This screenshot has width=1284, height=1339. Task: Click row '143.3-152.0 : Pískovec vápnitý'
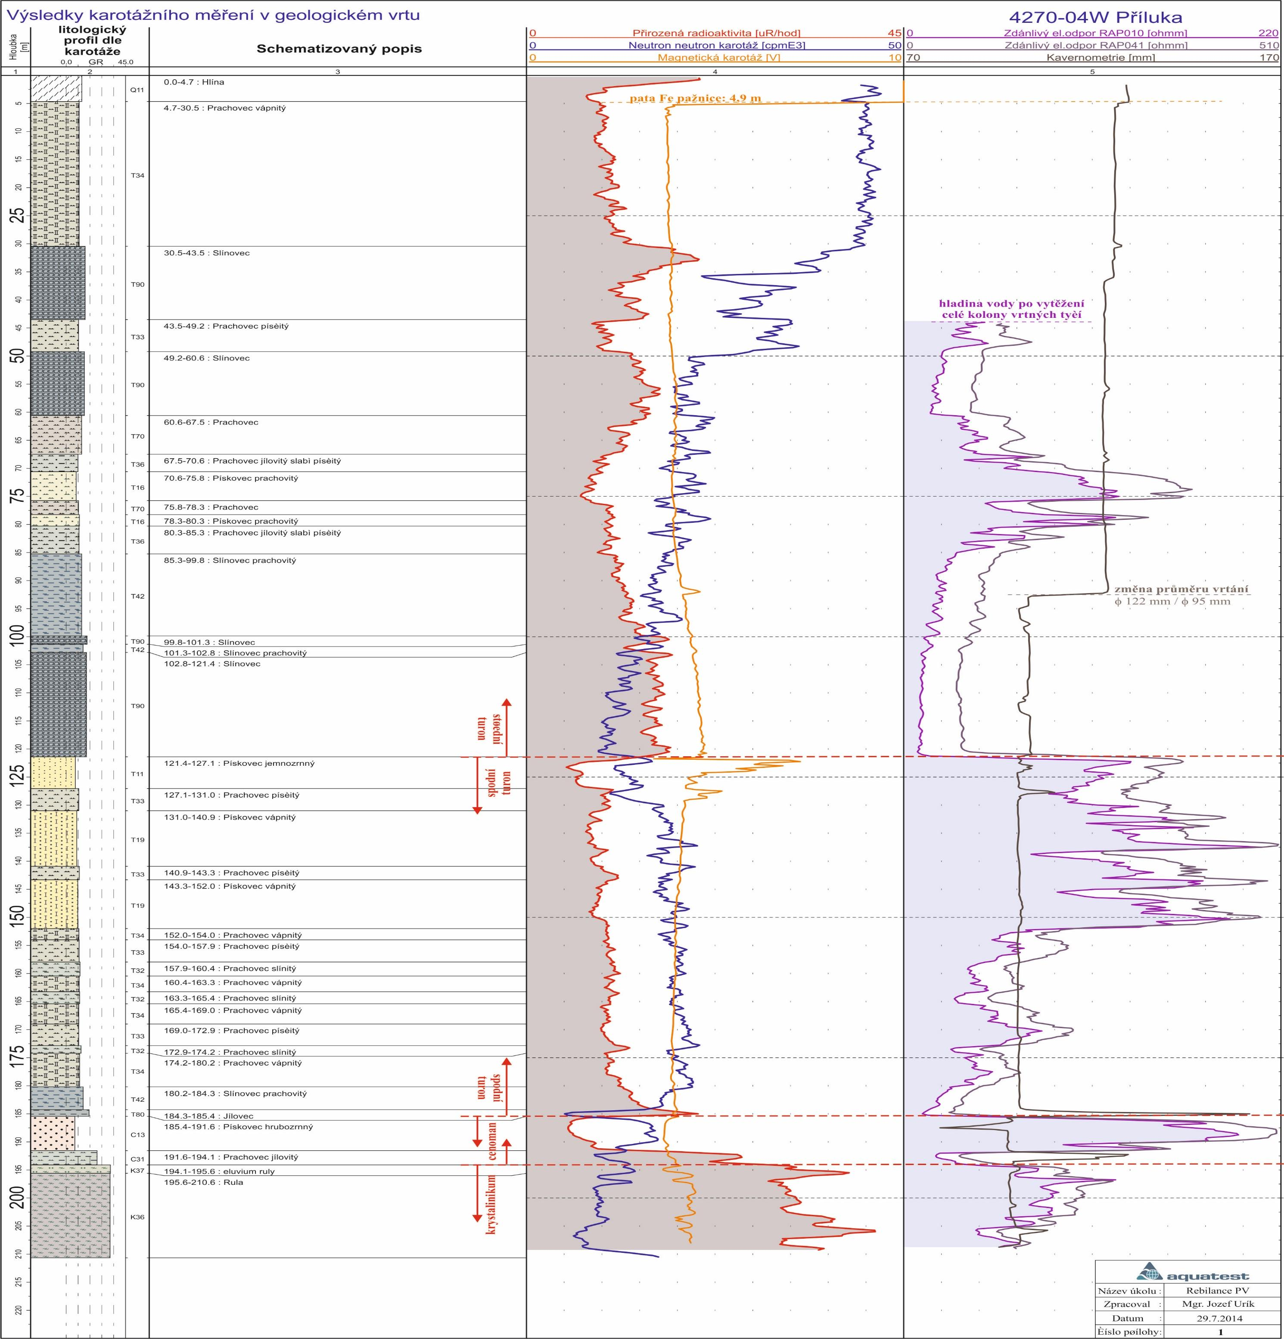[230, 887]
